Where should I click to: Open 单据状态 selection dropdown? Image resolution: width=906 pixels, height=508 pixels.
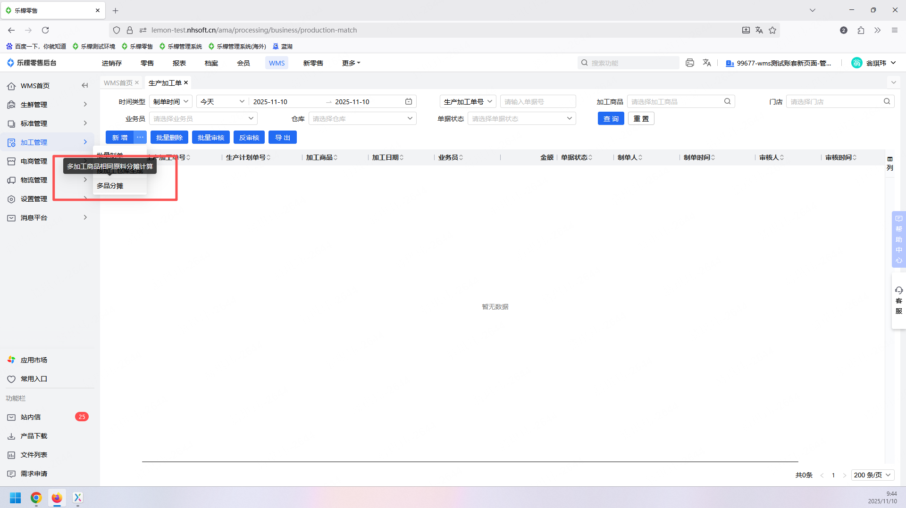522,118
